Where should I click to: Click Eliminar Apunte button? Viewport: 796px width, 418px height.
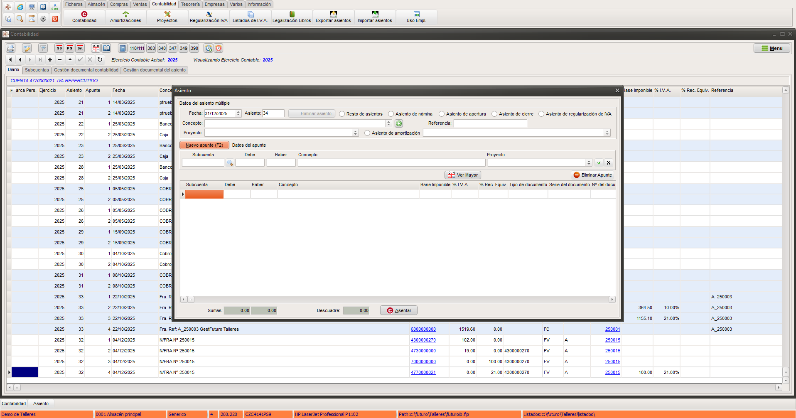tap(592, 175)
